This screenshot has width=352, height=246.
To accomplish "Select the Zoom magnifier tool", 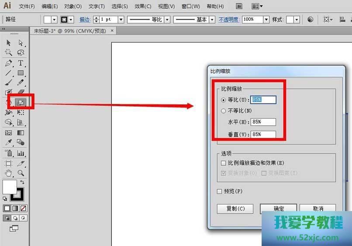I will click(21, 173).
